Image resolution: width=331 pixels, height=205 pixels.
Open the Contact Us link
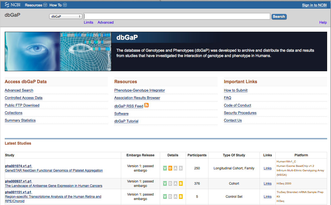tap(233, 120)
